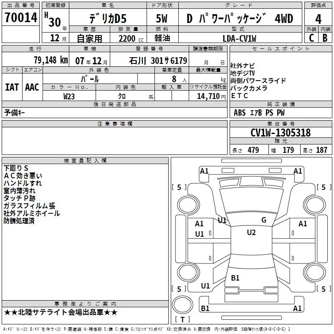Select the inspector note ハンドルずれ
This screenshot has height=334, width=334.
point(23,183)
